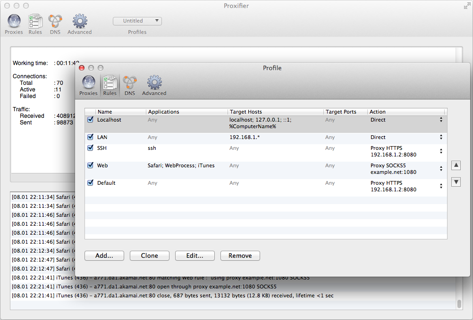Uncheck the SSH rule checkbox
The height and width of the screenshot is (320, 473).
[90, 148]
